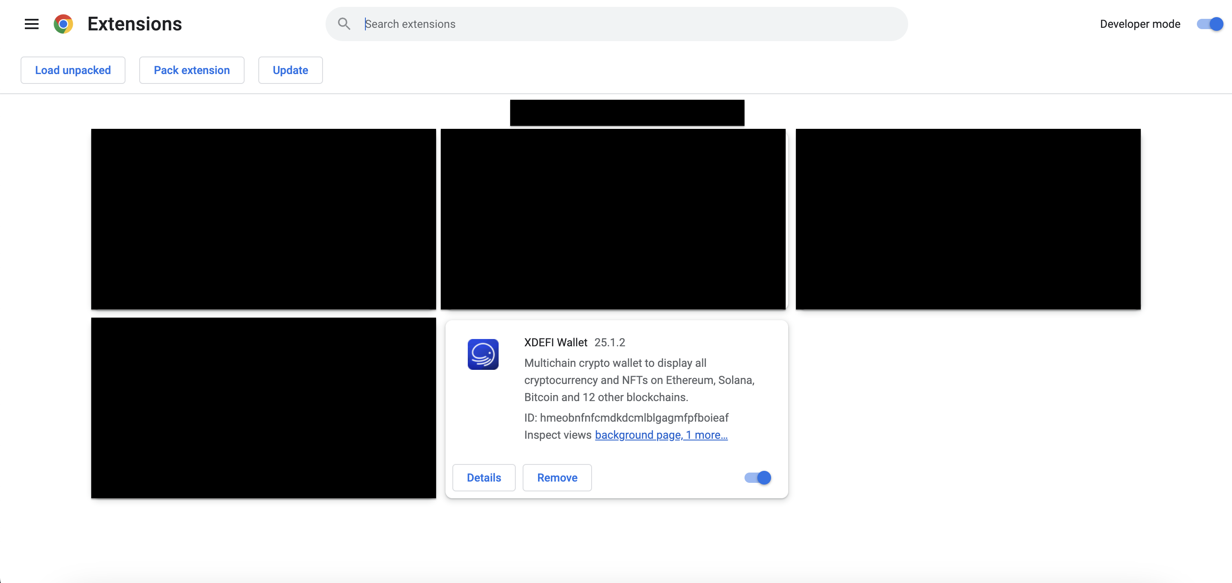Click the XDEFI Wallet extension icon
Screen dimensions: 1232x583
pyautogui.click(x=483, y=354)
